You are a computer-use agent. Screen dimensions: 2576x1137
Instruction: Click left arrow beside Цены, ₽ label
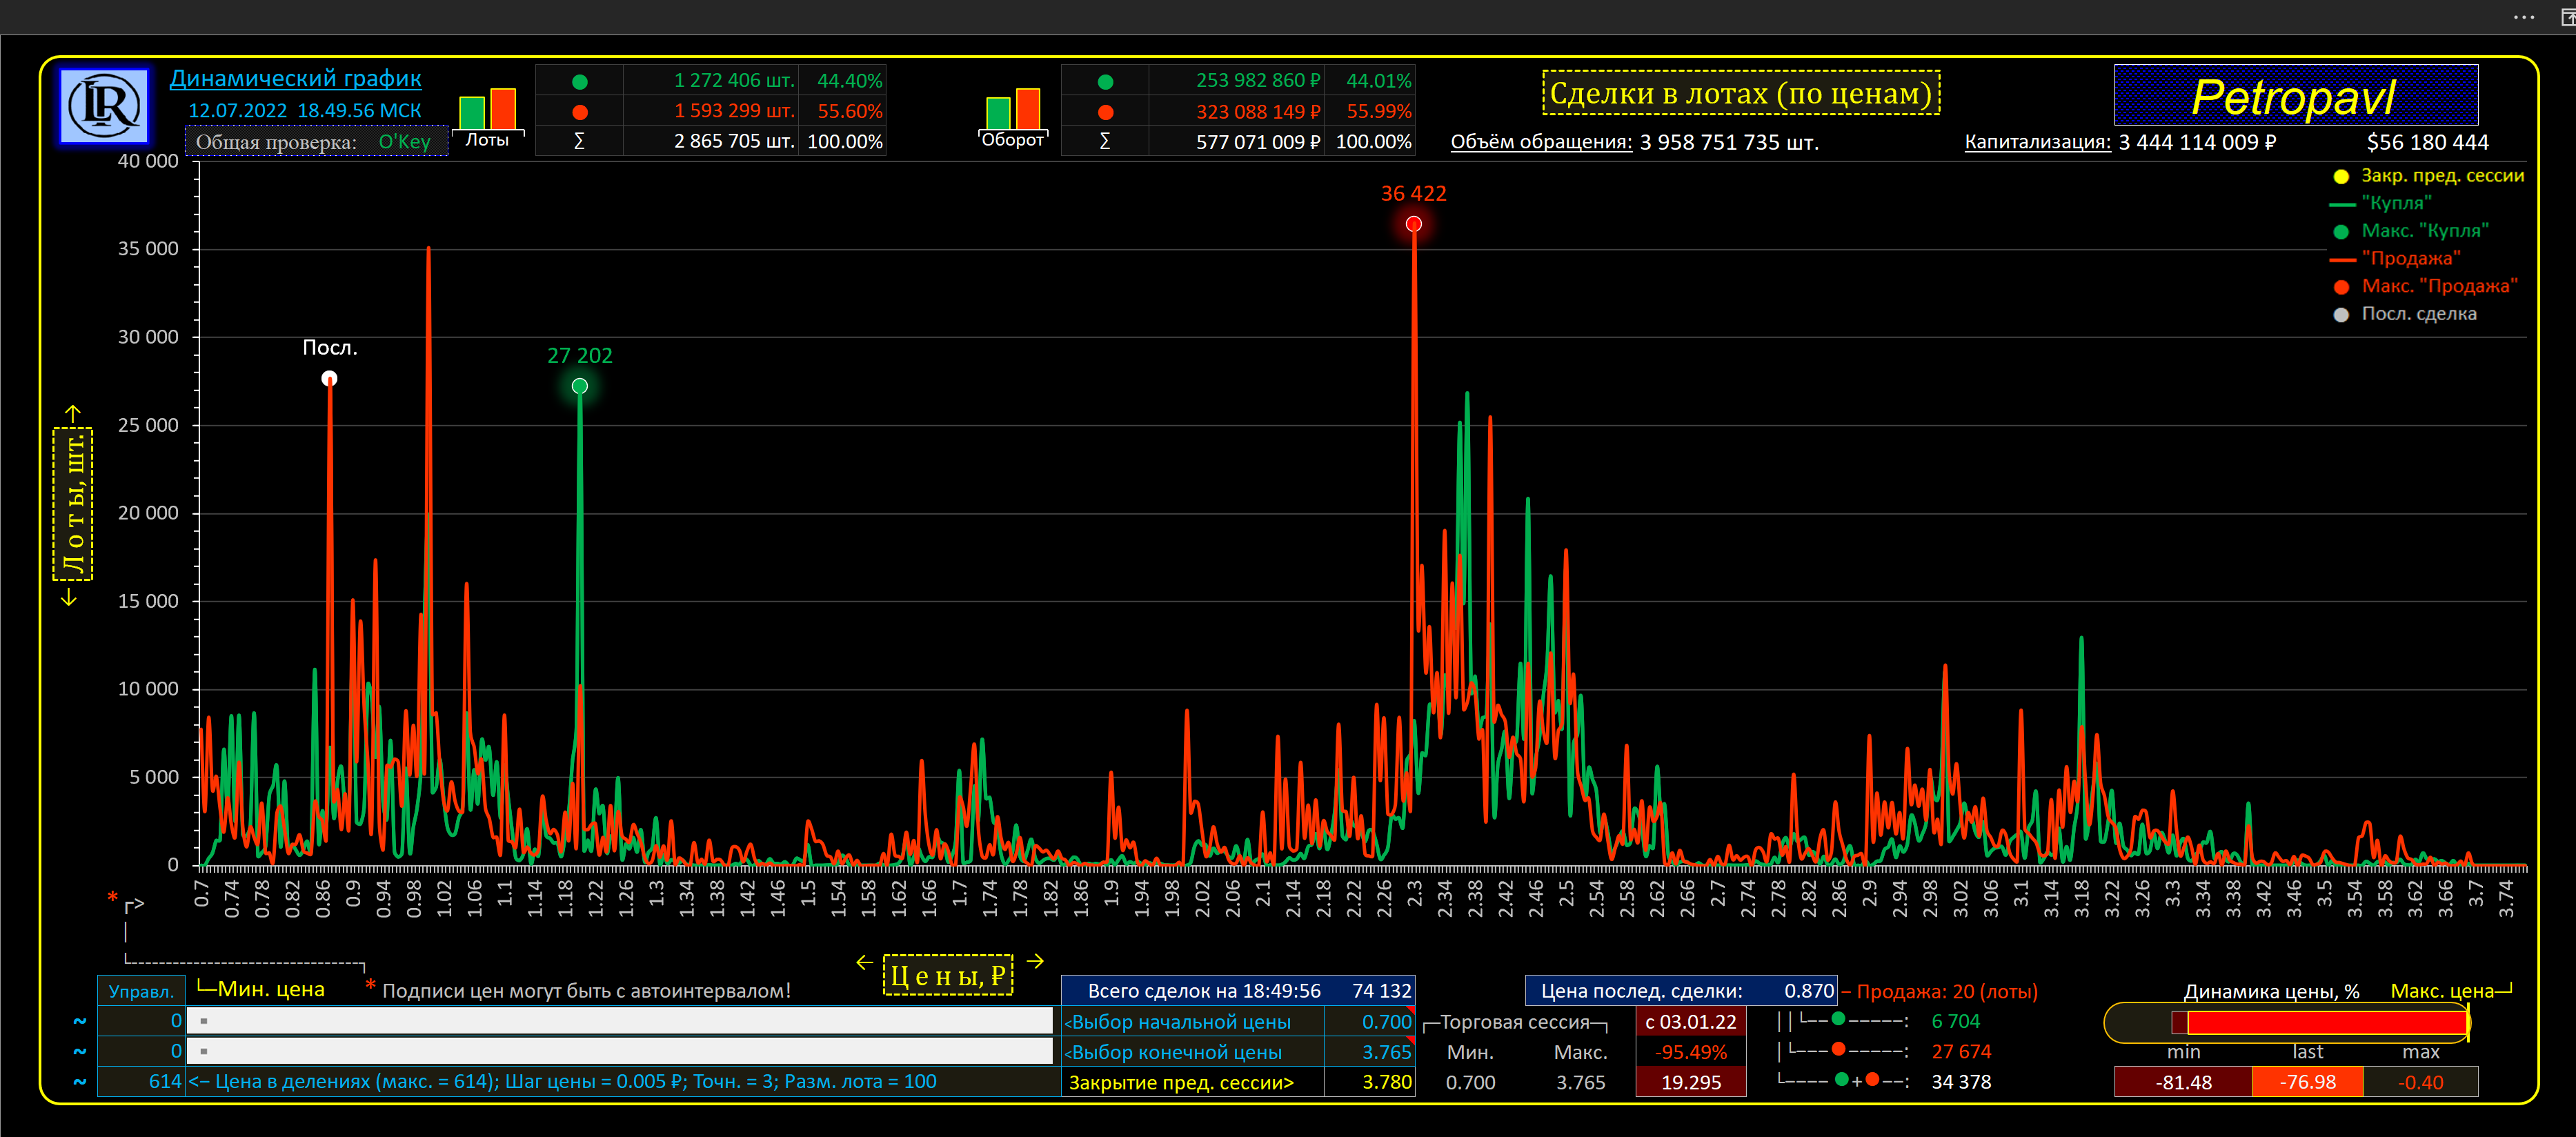(x=865, y=962)
